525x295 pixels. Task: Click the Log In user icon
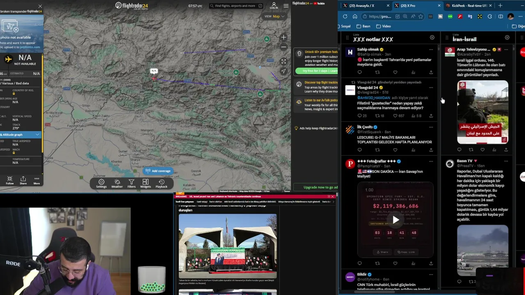click(274, 6)
